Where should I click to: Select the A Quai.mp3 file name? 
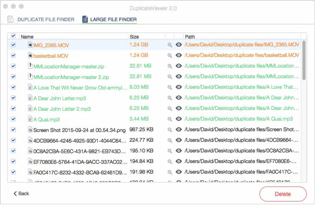(46, 119)
